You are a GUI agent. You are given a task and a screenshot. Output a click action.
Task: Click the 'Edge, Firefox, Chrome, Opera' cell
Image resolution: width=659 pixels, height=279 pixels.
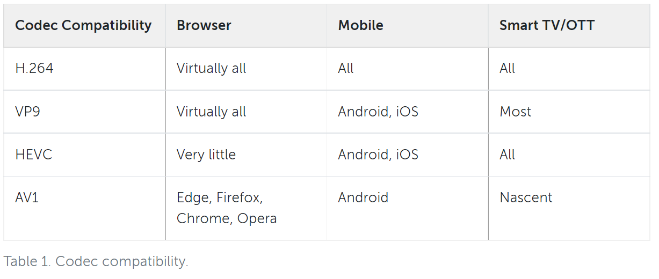(246, 208)
